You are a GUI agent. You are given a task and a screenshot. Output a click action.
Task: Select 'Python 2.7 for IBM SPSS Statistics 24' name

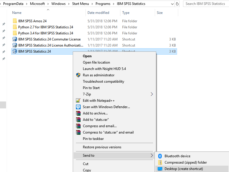tap(46, 27)
